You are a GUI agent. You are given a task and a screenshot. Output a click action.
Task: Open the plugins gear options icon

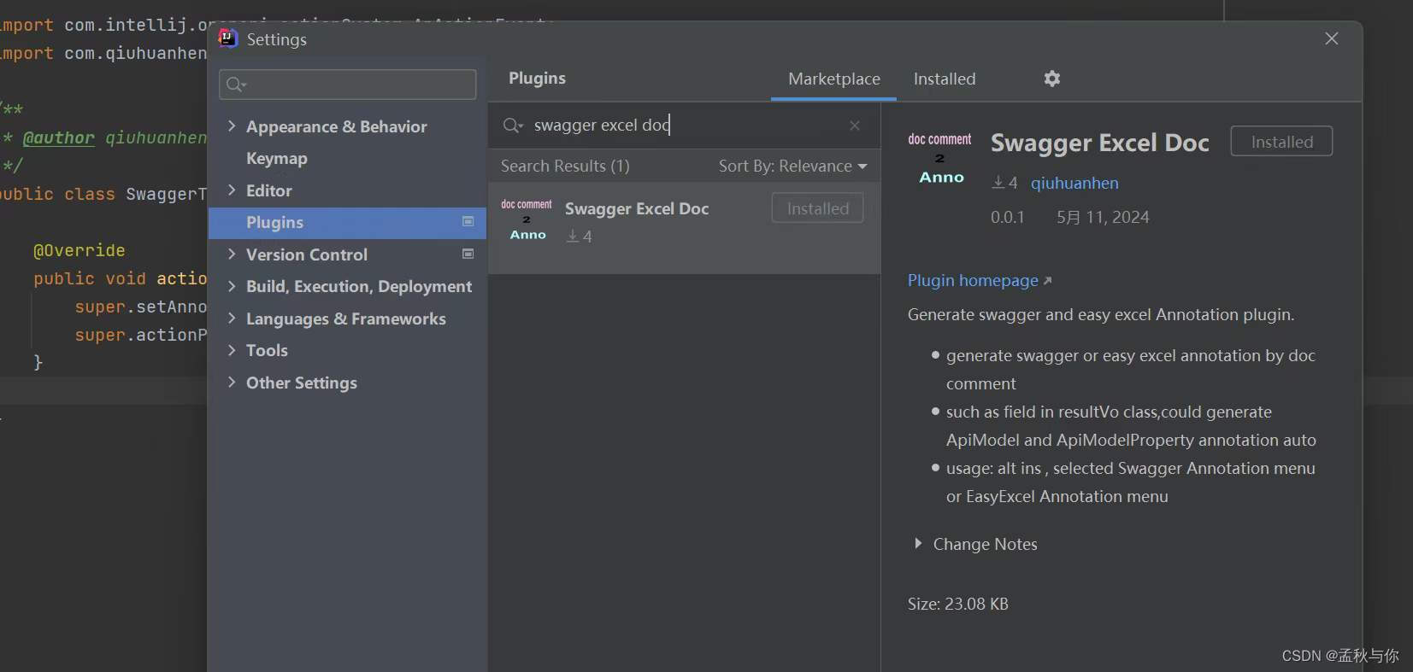(x=1052, y=79)
